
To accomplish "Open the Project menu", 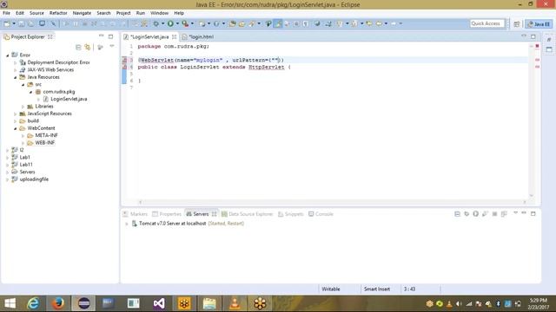I will (123, 13).
